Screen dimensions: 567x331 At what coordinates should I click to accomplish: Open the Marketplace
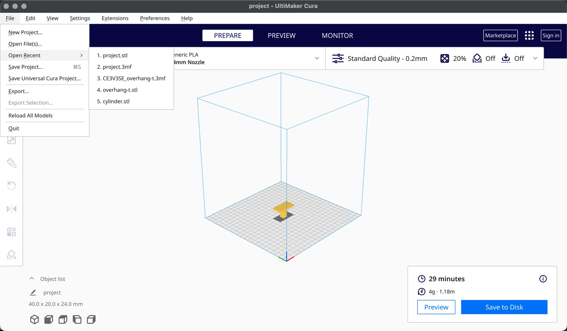(x=500, y=35)
